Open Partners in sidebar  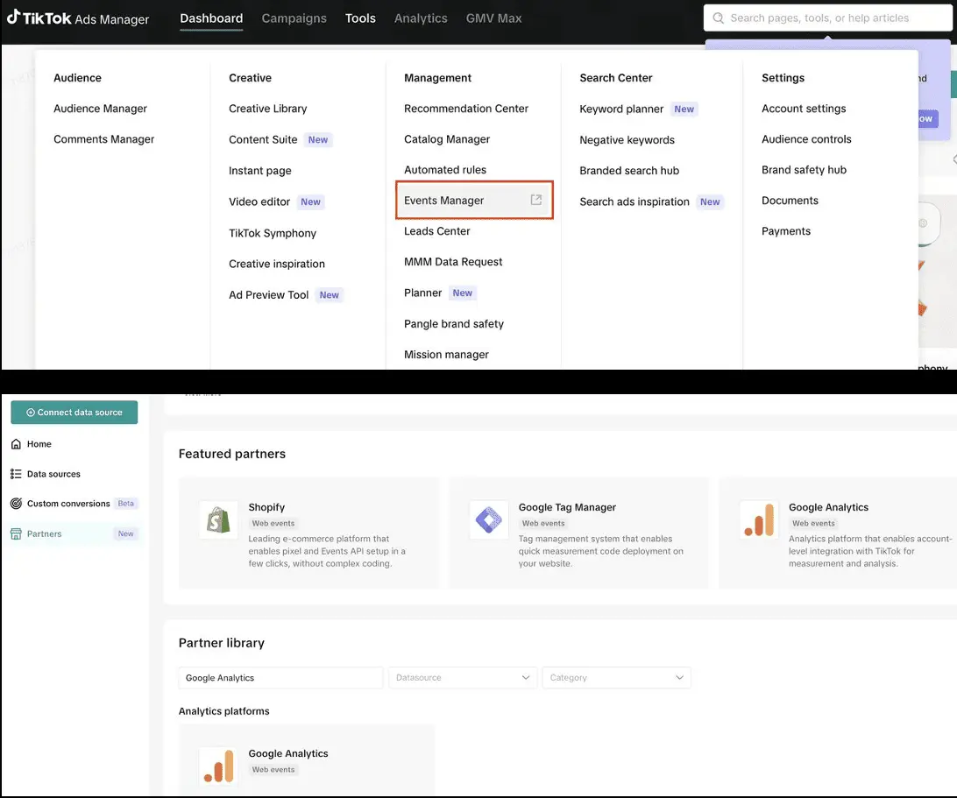click(74, 533)
